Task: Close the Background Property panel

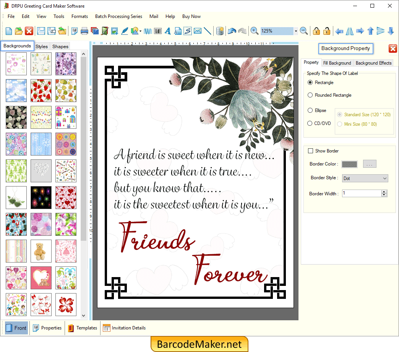Action: [x=393, y=49]
